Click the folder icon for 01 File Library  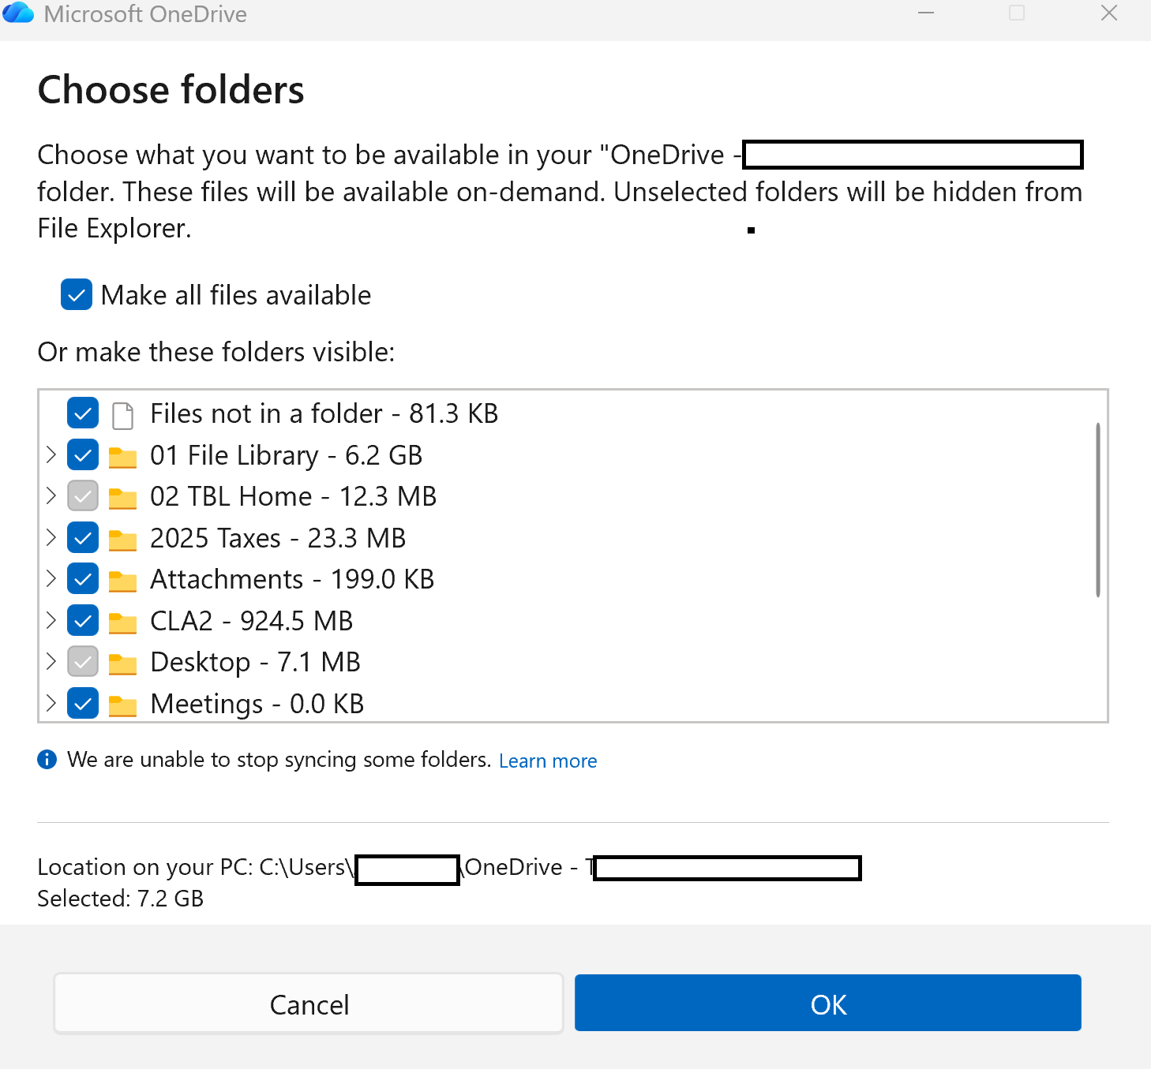coord(122,457)
